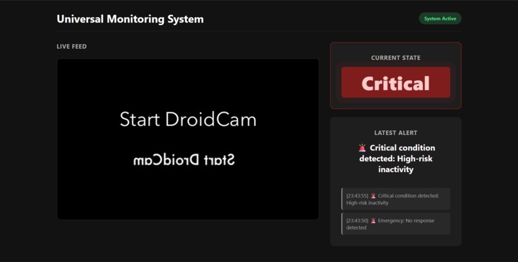Image resolution: width=518 pixels, height=262 pixels.
Task: Open the 23:43:55 critical condition log entry
Action: [396, 199]
